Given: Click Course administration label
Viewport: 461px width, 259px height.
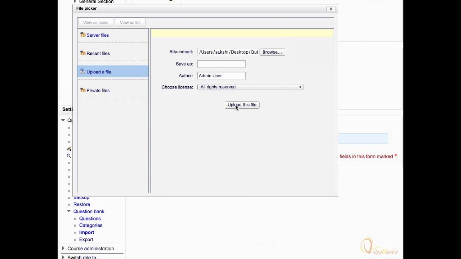Looking at the screenshot, I should [x=91, y=249].
